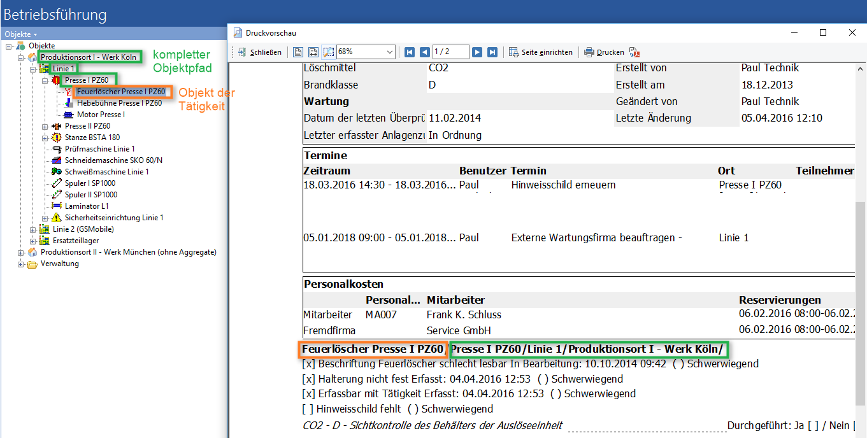Click the Termine section heading
This screenshot has width=867, height=438.
(x=326, y=155)
